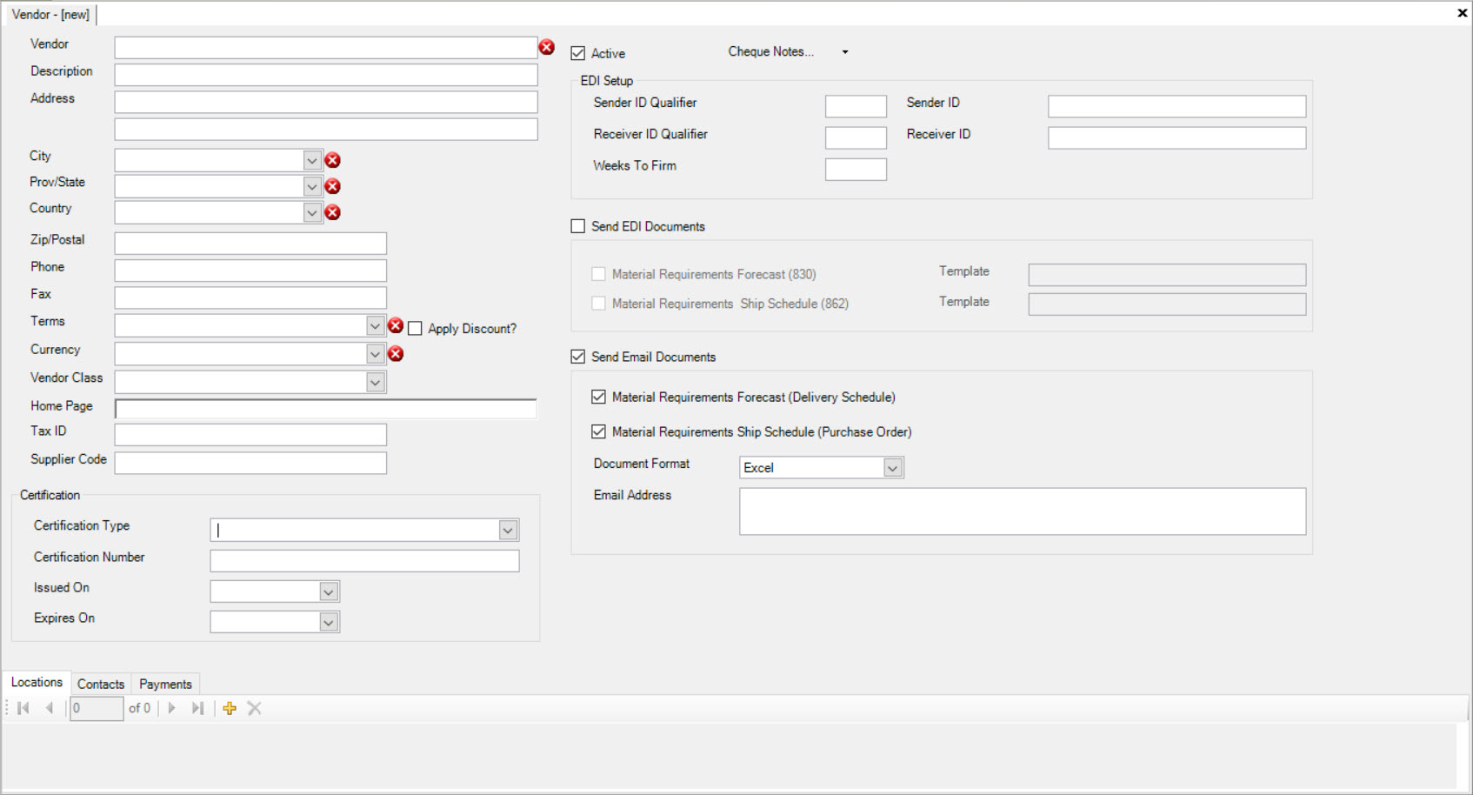Click the Receiver ID field
The width and height of the screenshot is (1473, 795).
(1176, 137)
